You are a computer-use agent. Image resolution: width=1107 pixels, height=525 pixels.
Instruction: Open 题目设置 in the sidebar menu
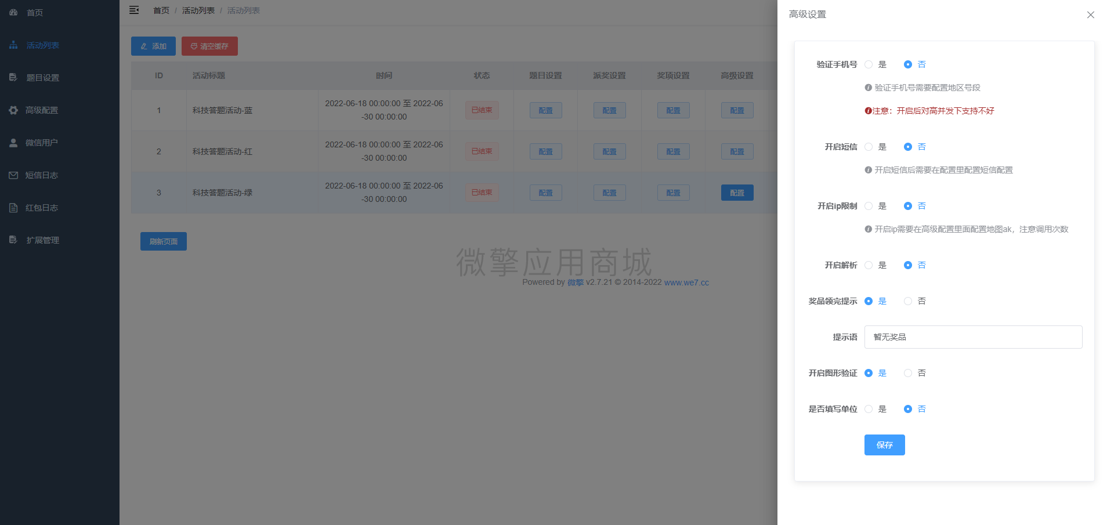click(x=60, y=77)
